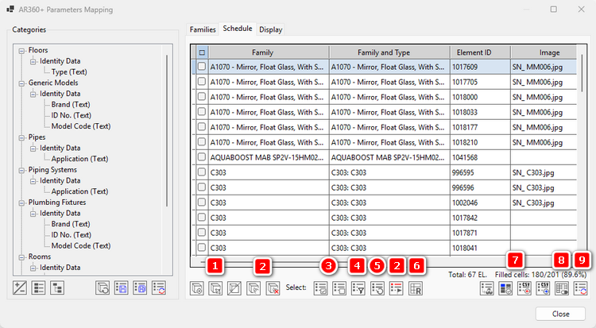Check the AQUABOOST row with ID 1041568

(202, 157)
